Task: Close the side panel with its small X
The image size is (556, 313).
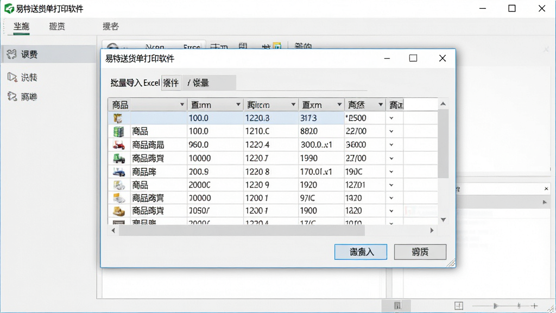Action: (546, 189)
